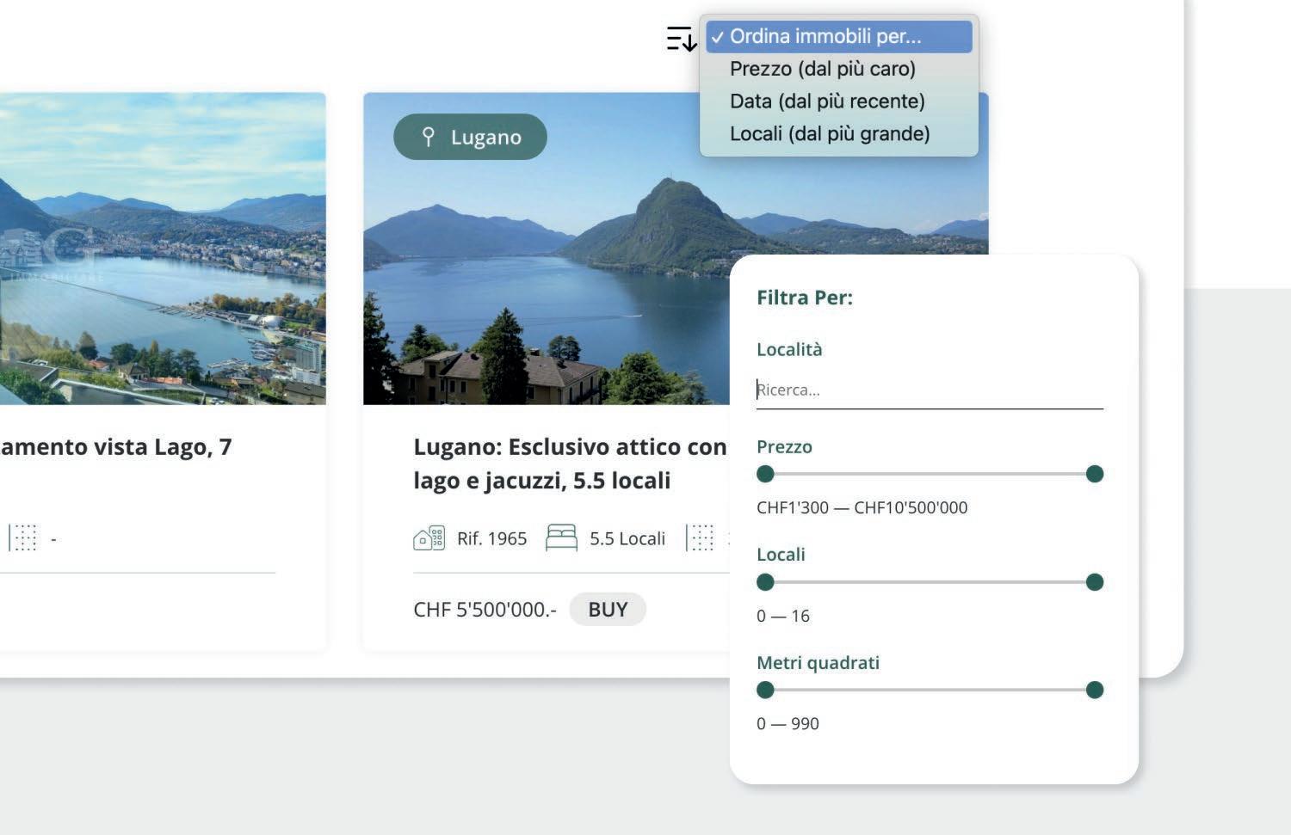The width and height of the screenshot is (1291, 835).
Task: Pick 'Locali (dal più grande)' sorting
Action: pos(829,134)
